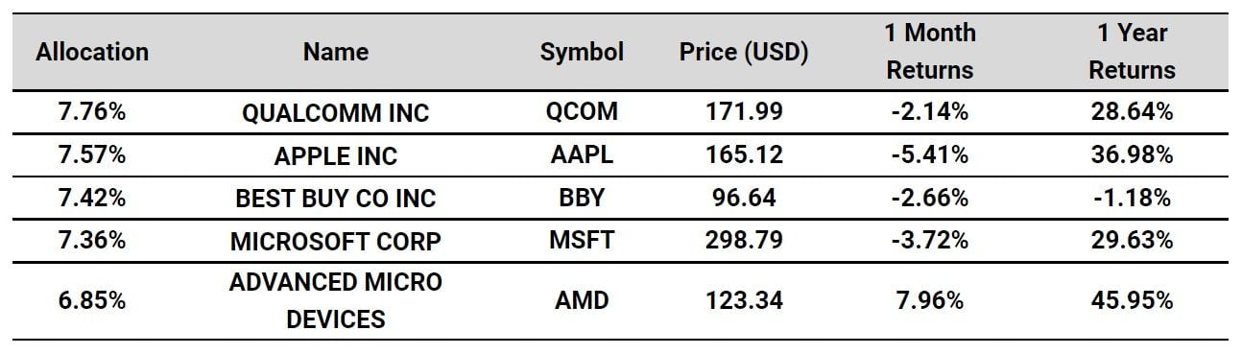Click the Allocation column header

pos(92,52)
